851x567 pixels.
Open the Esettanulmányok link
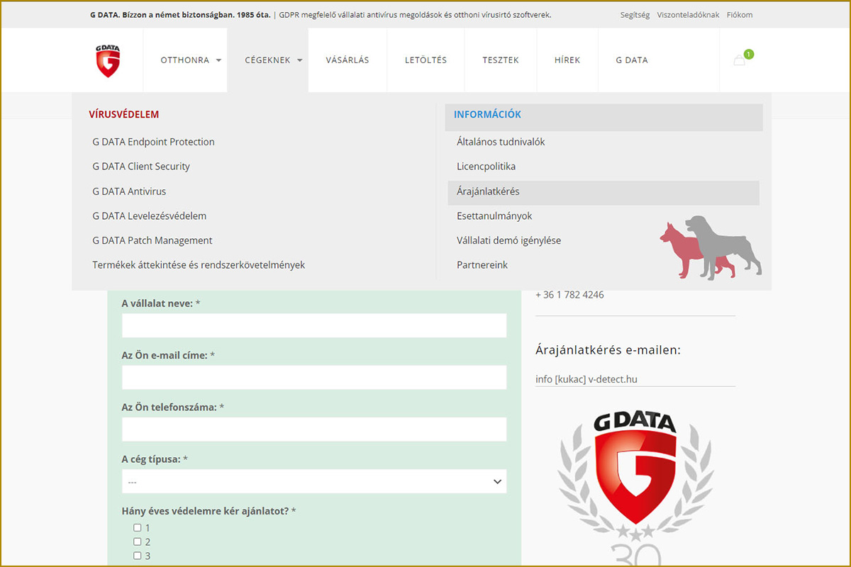[494, 215]
